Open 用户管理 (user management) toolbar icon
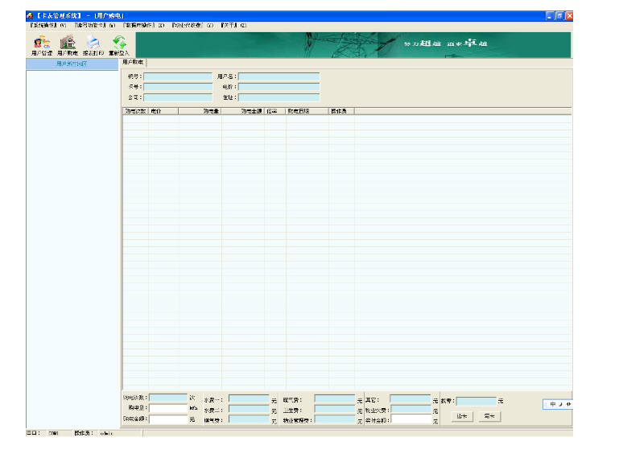 tap(42, 43)
